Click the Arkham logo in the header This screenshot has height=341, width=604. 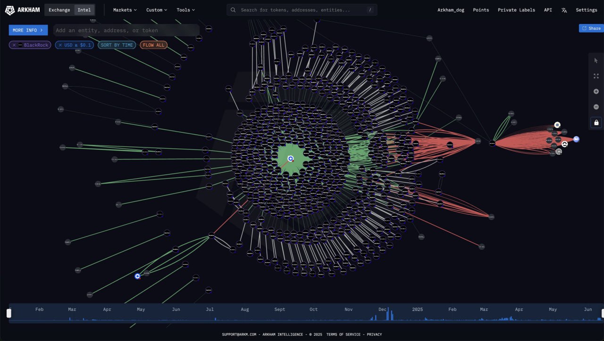22,10
